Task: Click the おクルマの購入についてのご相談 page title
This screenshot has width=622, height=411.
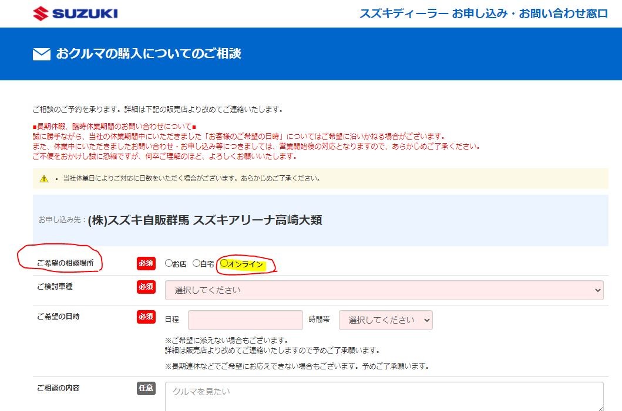Action: coord(149,53)
